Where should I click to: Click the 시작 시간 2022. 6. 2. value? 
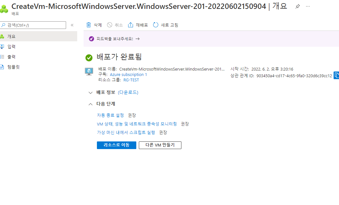272,69
